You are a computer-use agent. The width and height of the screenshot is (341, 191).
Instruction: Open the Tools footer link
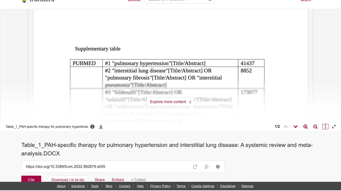coord(95,186)
